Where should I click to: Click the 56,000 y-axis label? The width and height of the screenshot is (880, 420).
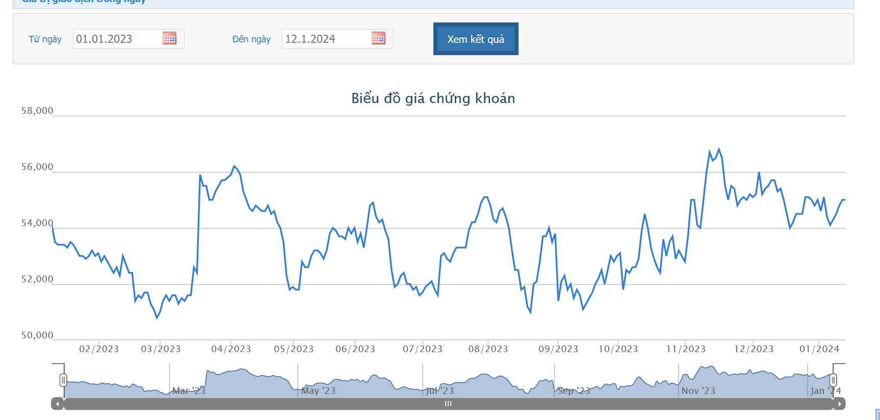click(37, 167)
